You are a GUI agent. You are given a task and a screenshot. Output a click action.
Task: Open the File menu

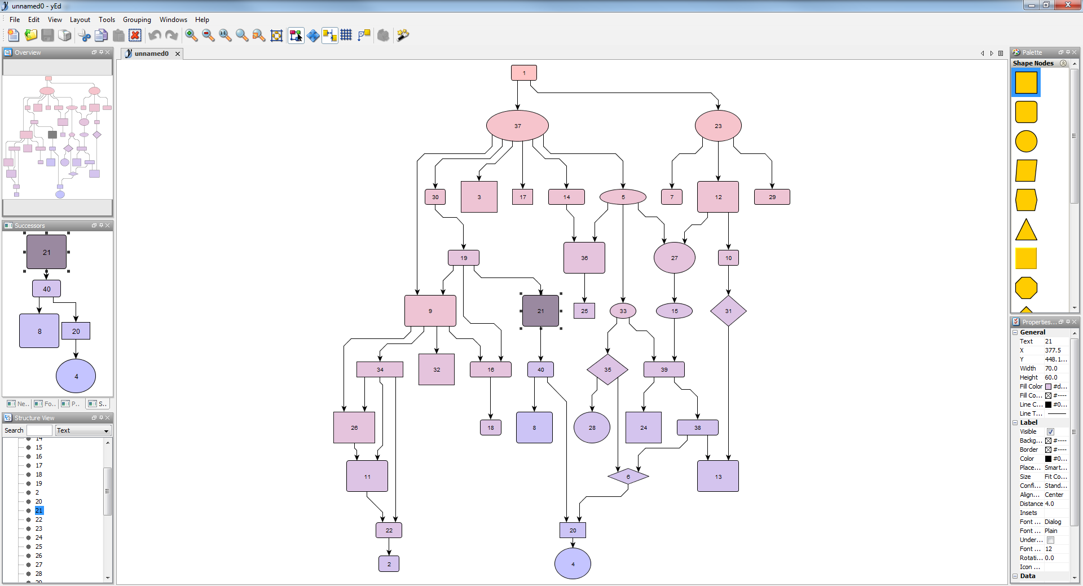(15, 19)
